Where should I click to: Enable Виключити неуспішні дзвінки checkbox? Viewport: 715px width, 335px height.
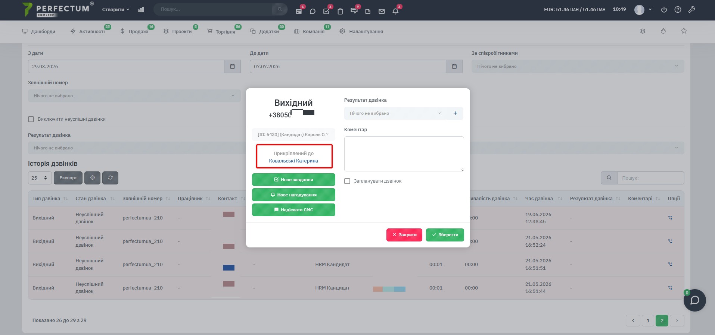click(x=31, y=119)
